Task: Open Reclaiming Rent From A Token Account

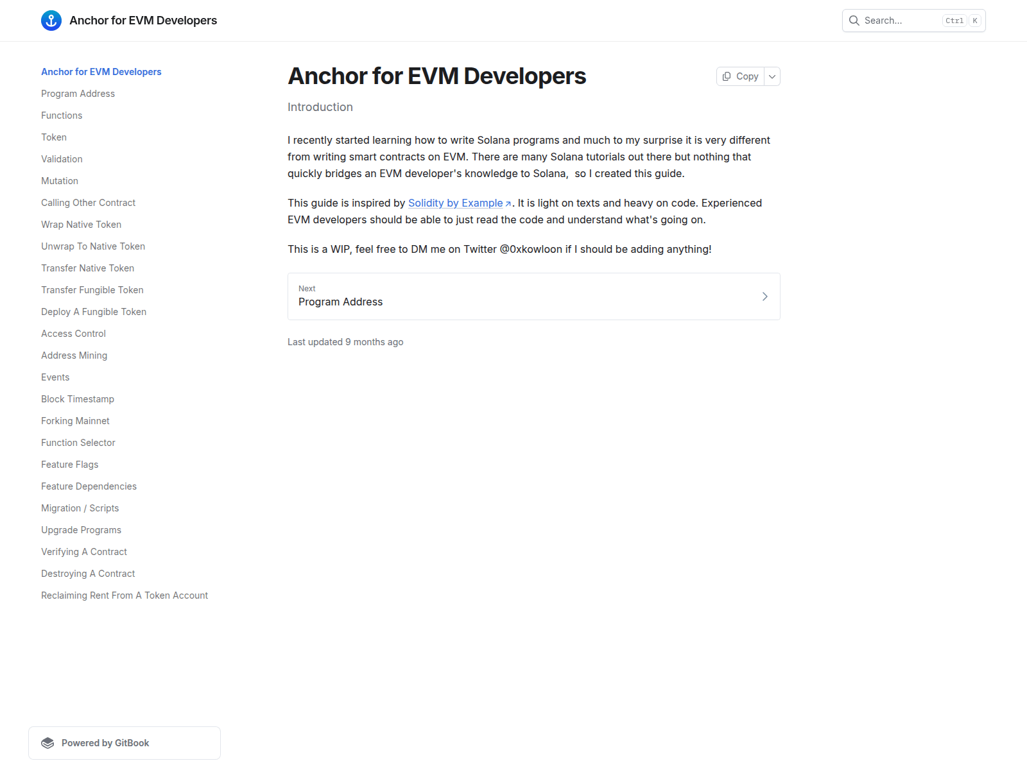Action: coord(125,595)
